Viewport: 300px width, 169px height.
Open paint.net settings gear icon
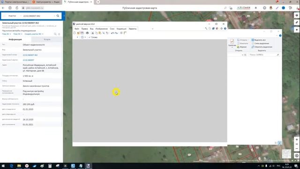(222, 29)
